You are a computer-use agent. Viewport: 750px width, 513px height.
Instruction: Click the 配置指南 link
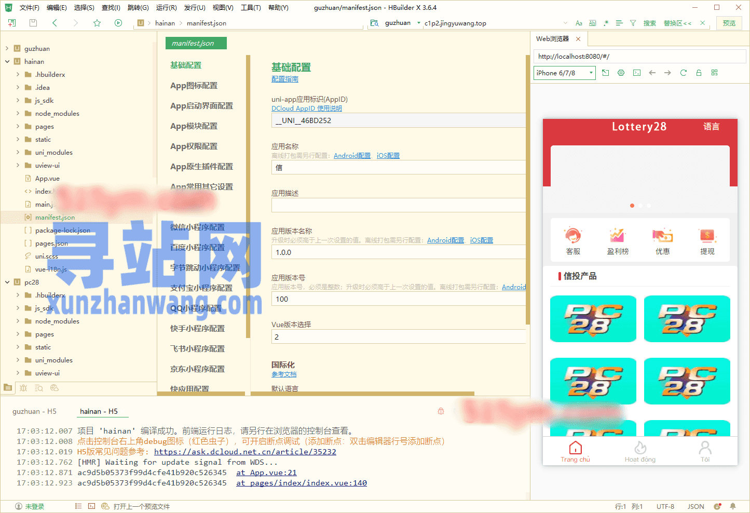(285, 79)
